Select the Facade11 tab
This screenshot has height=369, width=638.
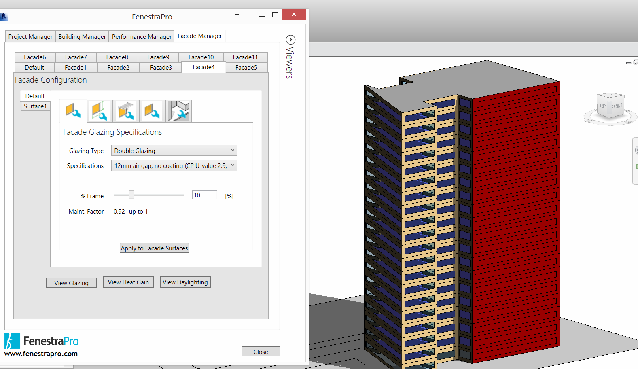(245, 57)
